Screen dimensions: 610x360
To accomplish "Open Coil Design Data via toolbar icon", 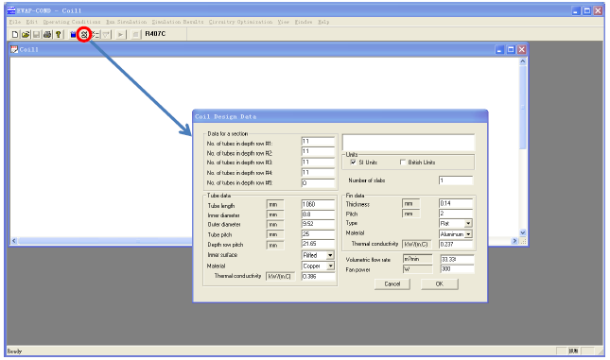I will pyautogui.click(x=83, y=35).
